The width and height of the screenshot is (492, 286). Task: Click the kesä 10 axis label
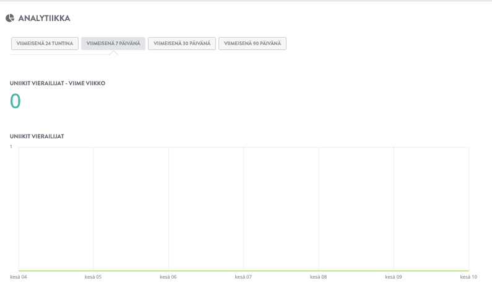pyautogui.click(x=468, y=277)
